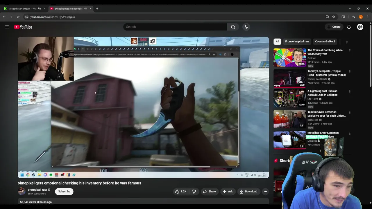Click the YouTube search input field
Screen dimensions: 372x209
[x=175, y=27]
